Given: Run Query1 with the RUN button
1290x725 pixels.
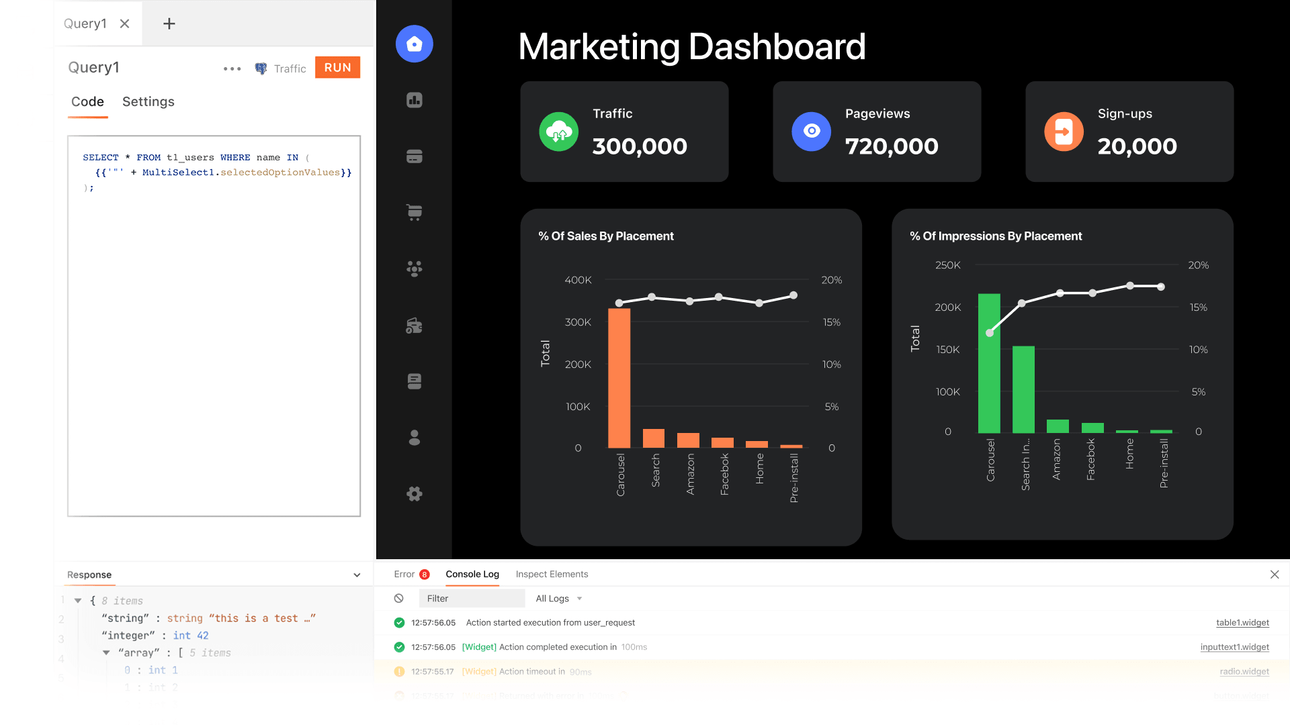Looking at the screenshot, I should [337, 67].
